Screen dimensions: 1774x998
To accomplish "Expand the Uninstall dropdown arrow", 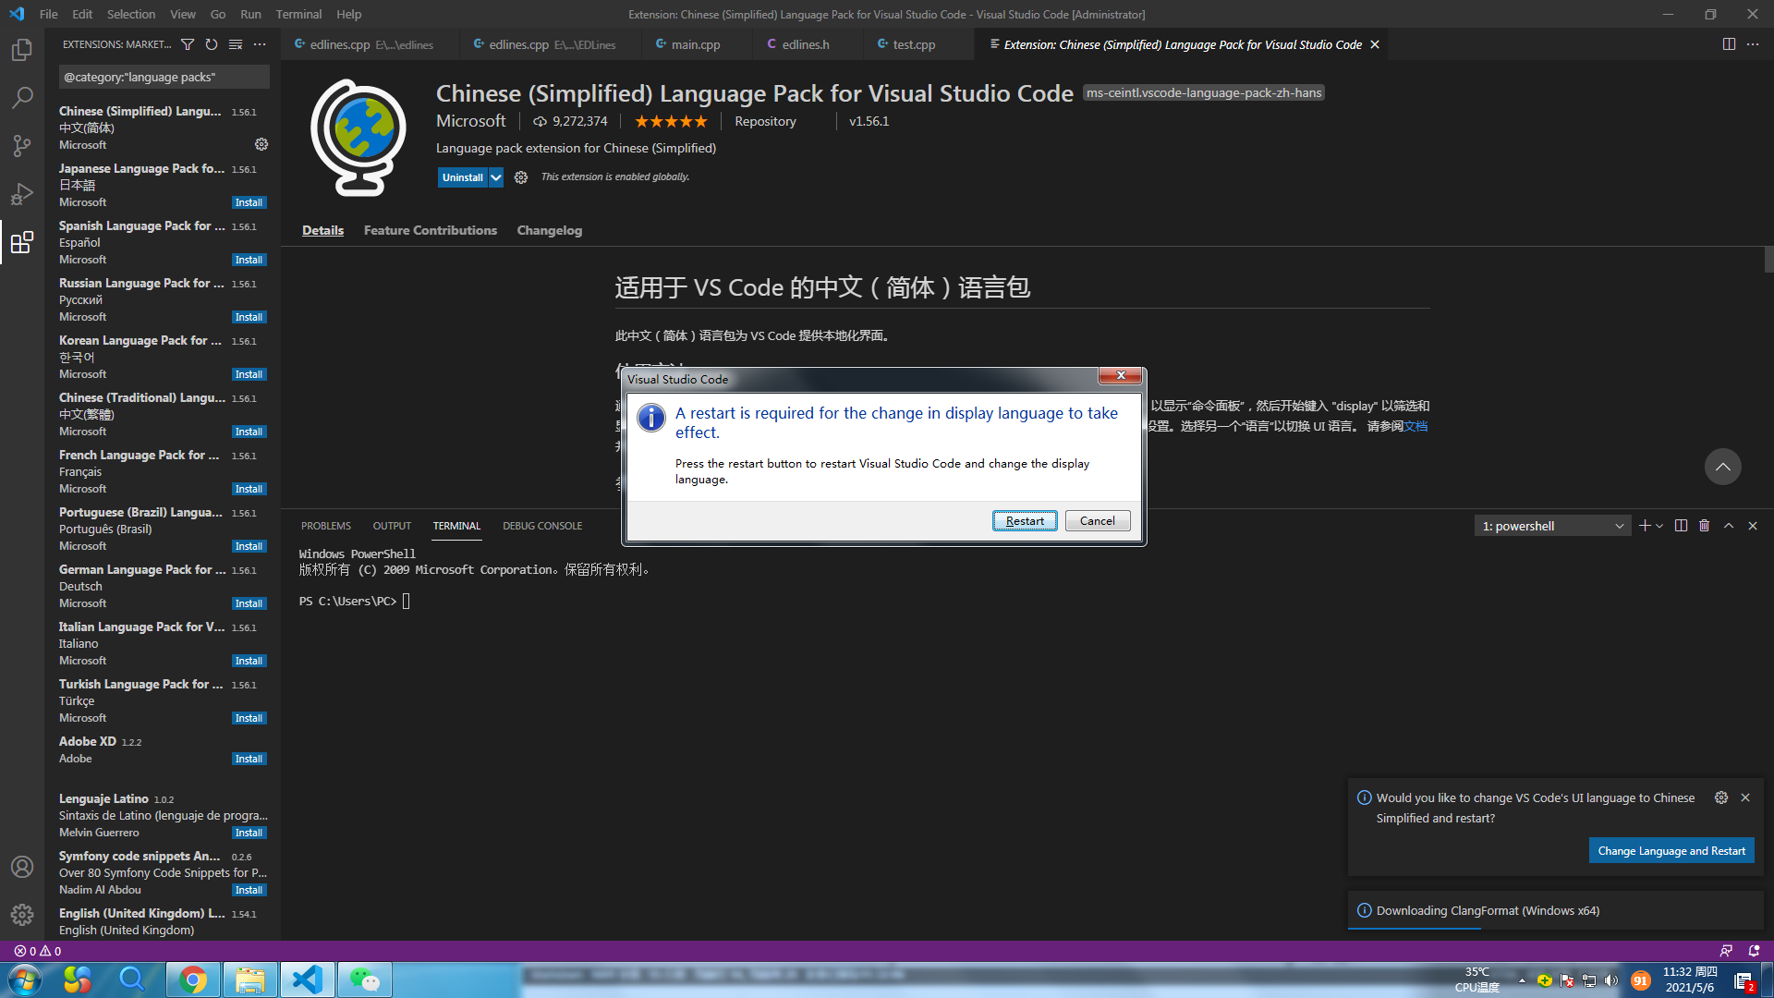I will [x=496, y=177].
